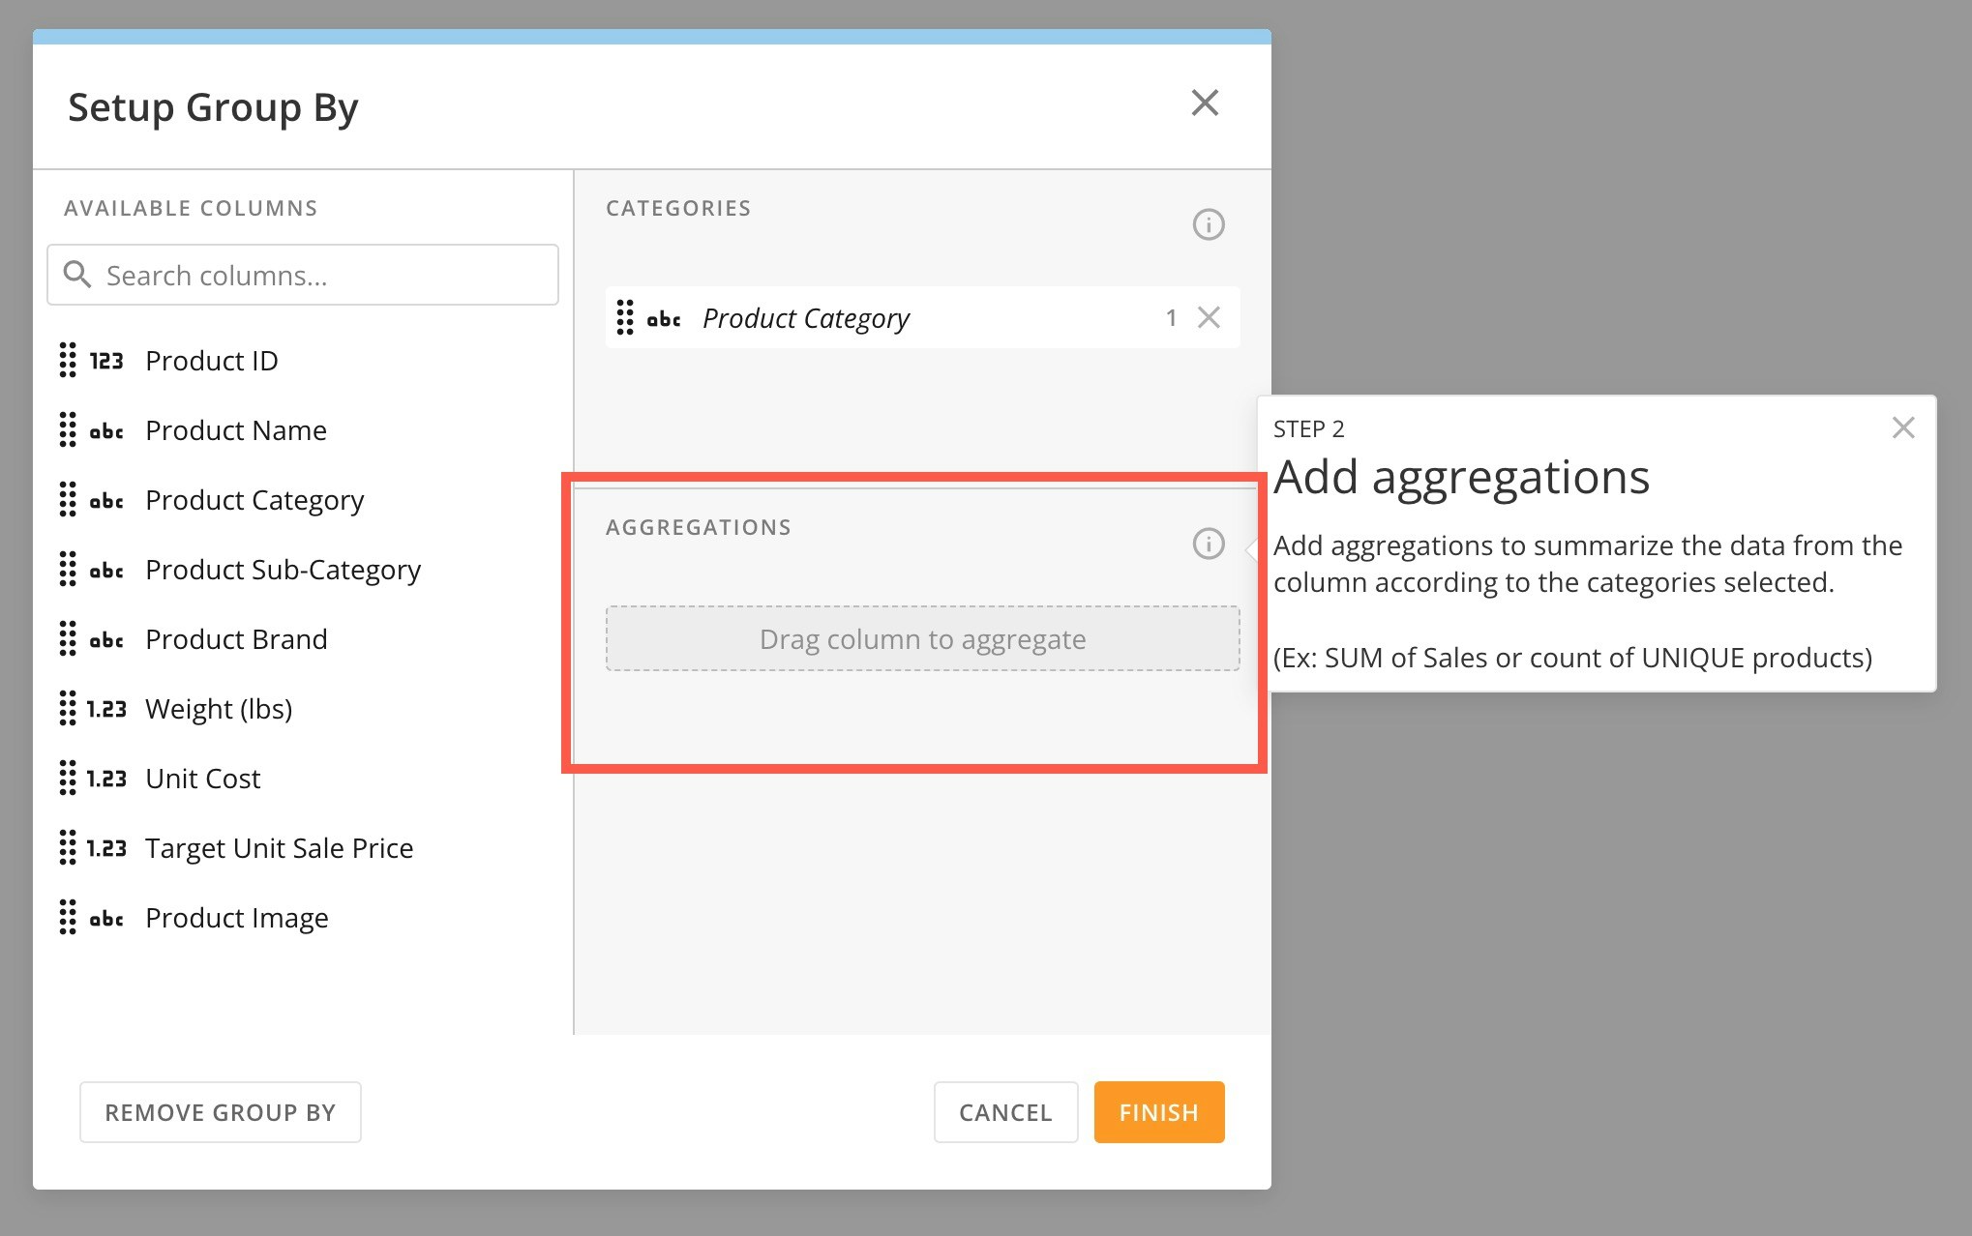1972x1236 pixels.
Task: Click the Drag column to aggregate drop zone
Action: (921, 638)
